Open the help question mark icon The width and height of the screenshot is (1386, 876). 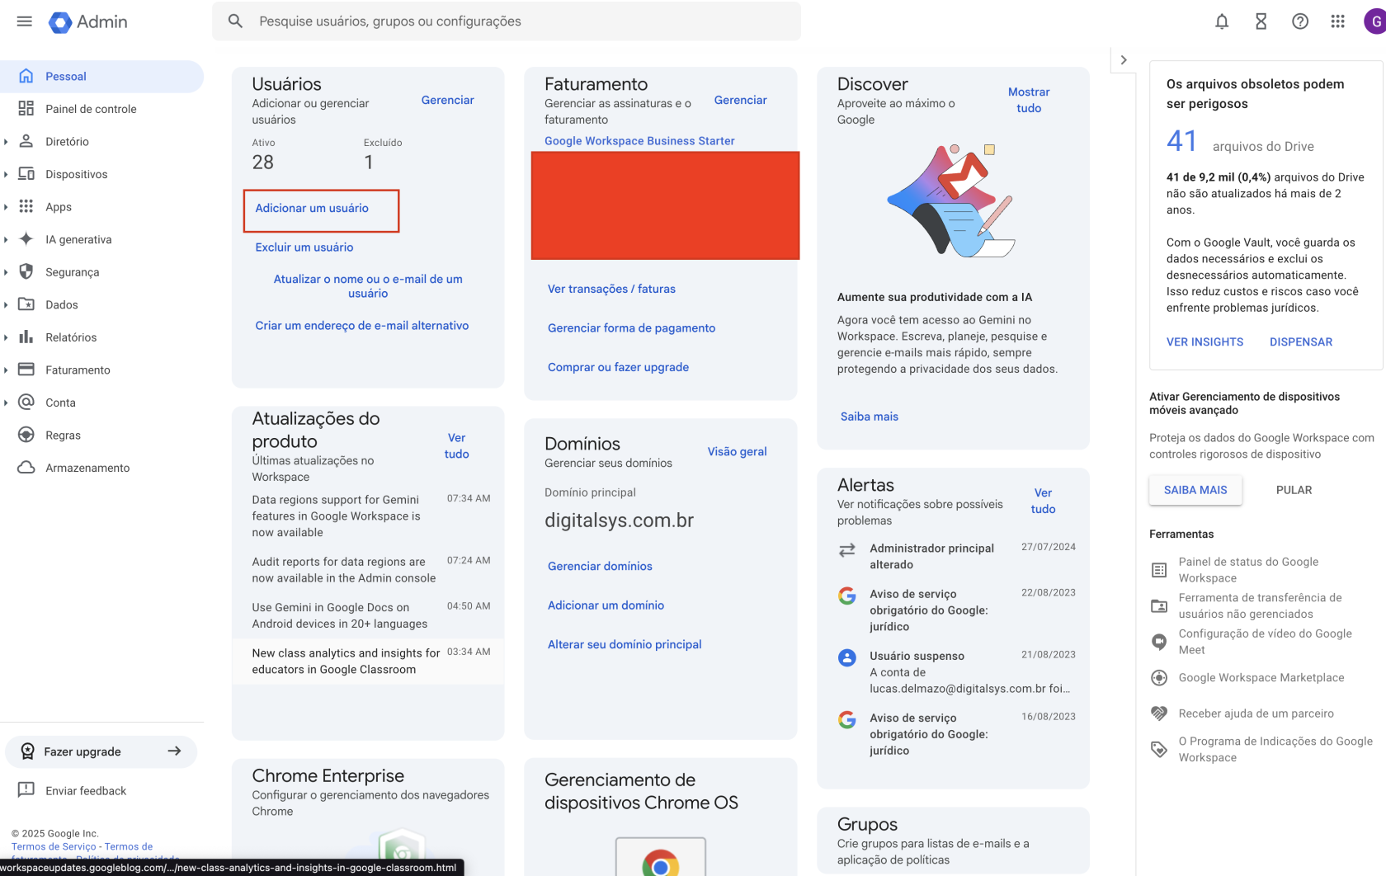(x=1299, y=21)
